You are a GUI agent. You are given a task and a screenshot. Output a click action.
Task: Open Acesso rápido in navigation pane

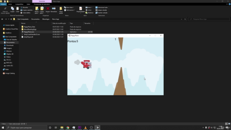coord(10,25)
